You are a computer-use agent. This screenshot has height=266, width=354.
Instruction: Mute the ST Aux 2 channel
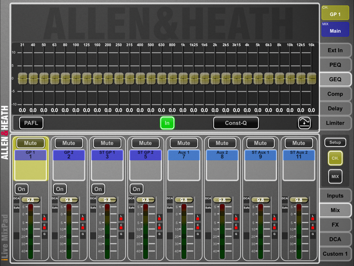299,143
